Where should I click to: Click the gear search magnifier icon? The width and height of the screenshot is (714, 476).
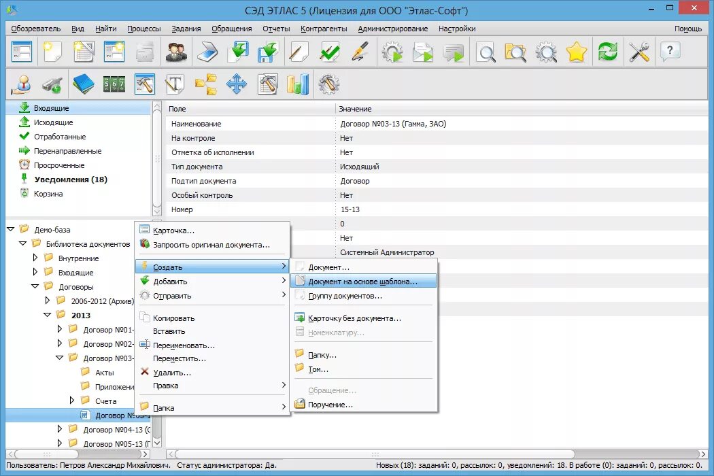tap(546, 52)
